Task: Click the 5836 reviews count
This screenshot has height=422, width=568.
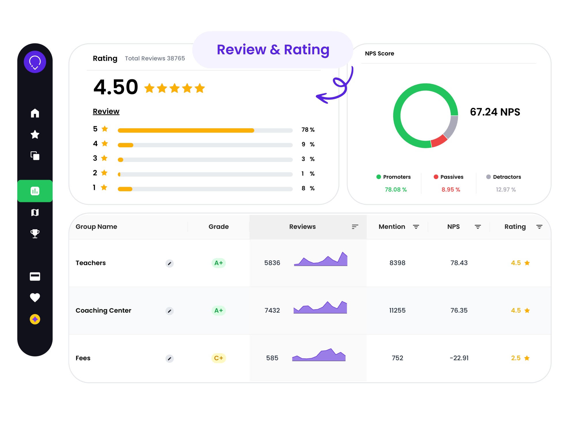Action: [272, 263]
